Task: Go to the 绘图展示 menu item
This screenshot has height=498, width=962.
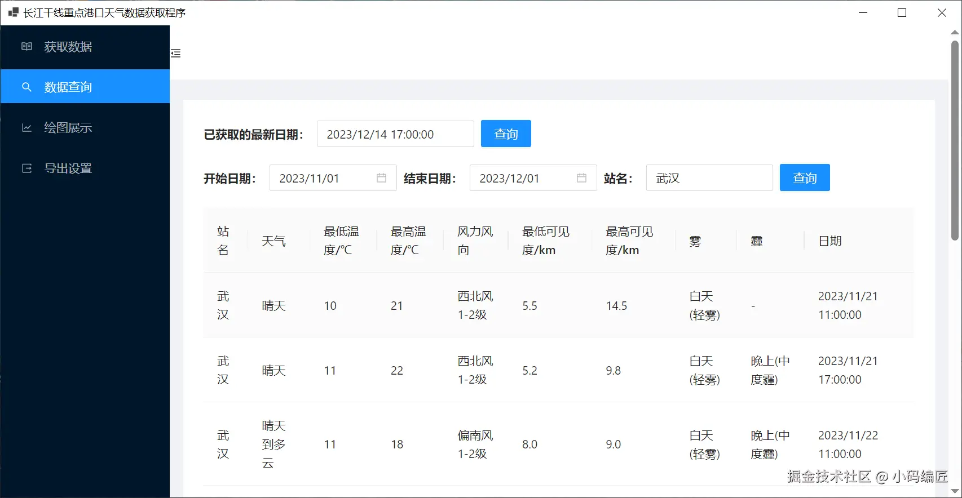Action: (x=85, y=128)
